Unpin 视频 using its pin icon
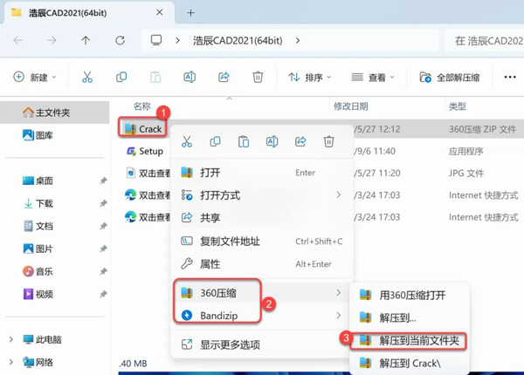Image resolution: width=524 pixels, height=375 pixels. point(103,294)
